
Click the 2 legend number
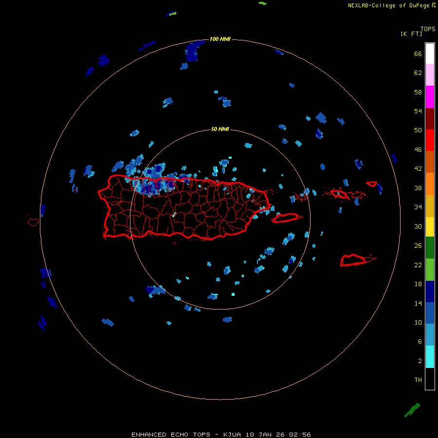420,361
